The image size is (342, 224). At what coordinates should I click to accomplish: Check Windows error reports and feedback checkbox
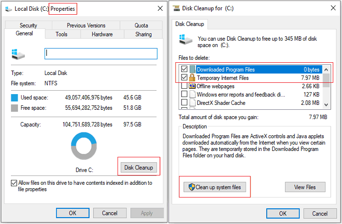[x=184, y=94]
